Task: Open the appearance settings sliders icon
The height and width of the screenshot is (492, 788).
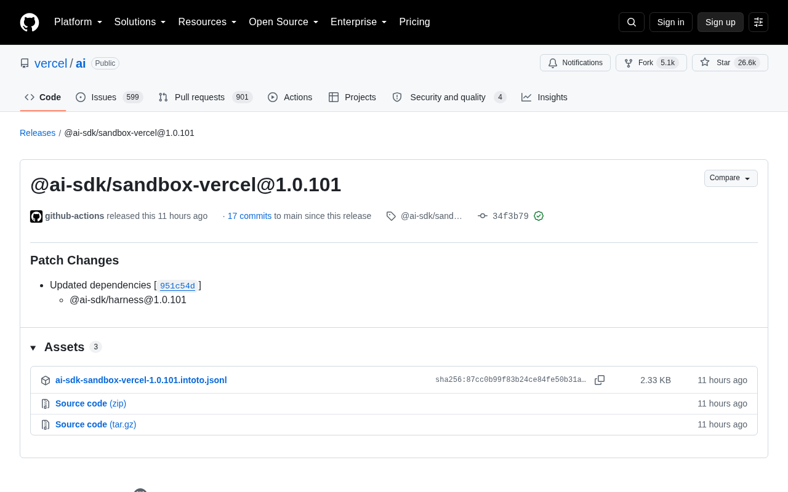Action: [758, 22]
